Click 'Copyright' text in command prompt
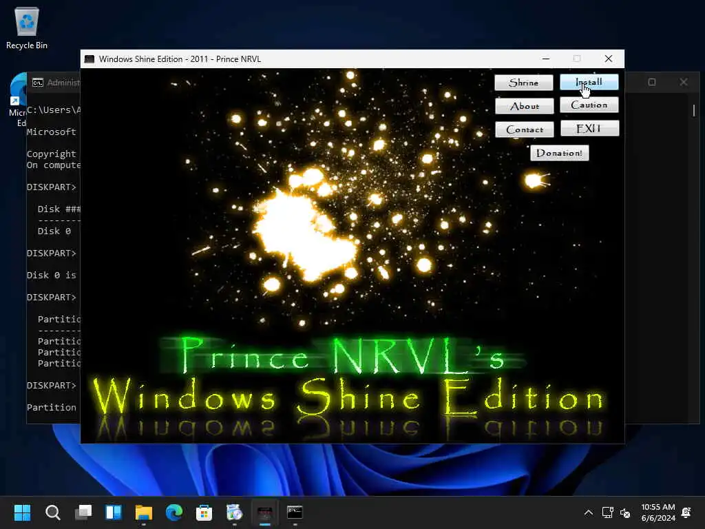This screenshot has width=705, height=529. (x=51, y=154)
